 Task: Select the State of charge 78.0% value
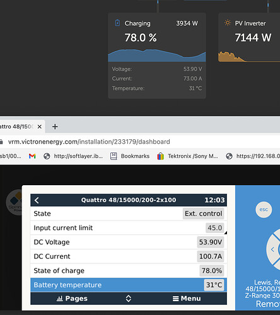click(x=212, y=271)
